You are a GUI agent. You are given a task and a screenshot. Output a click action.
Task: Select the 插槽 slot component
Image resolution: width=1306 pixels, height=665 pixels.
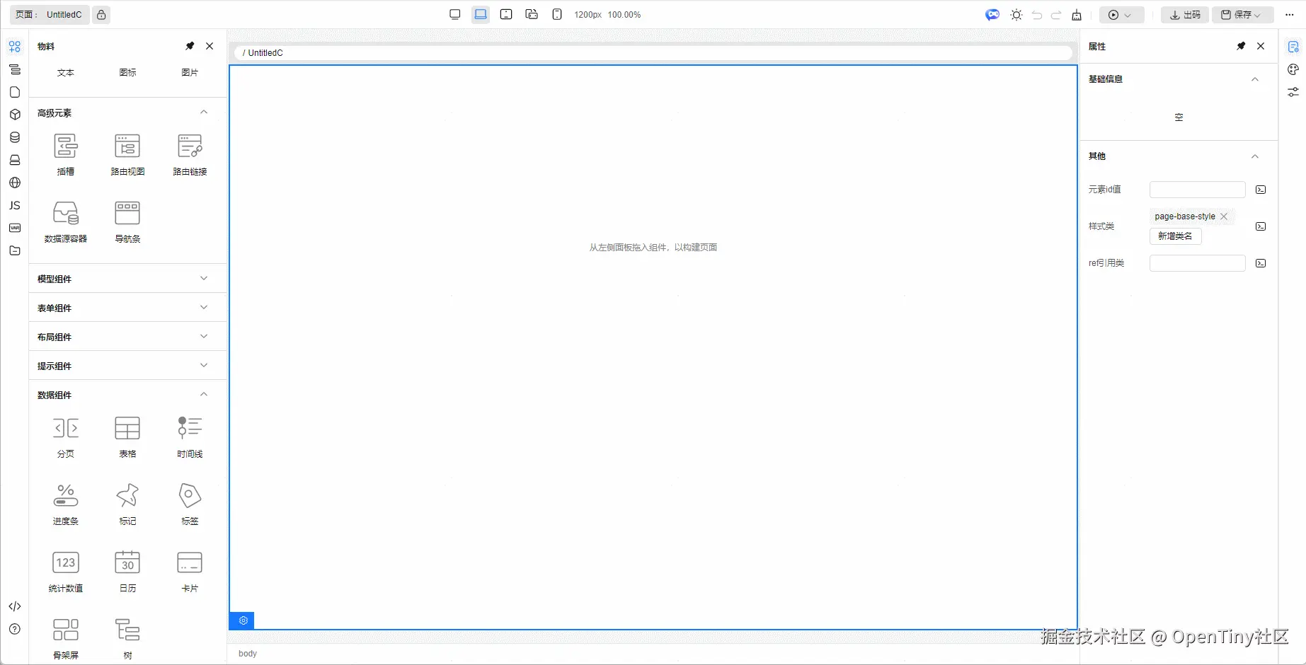click(66, 154)
